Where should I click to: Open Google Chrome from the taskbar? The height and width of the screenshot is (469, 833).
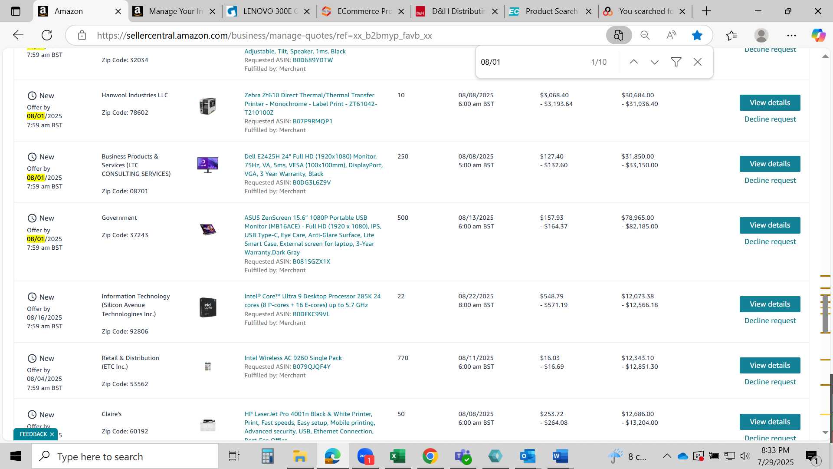click(430, 456)
